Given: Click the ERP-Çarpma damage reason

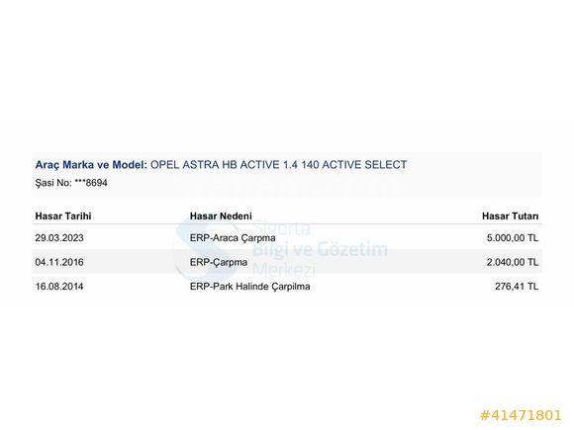Looking at the screenshot, I should [219, 262].
